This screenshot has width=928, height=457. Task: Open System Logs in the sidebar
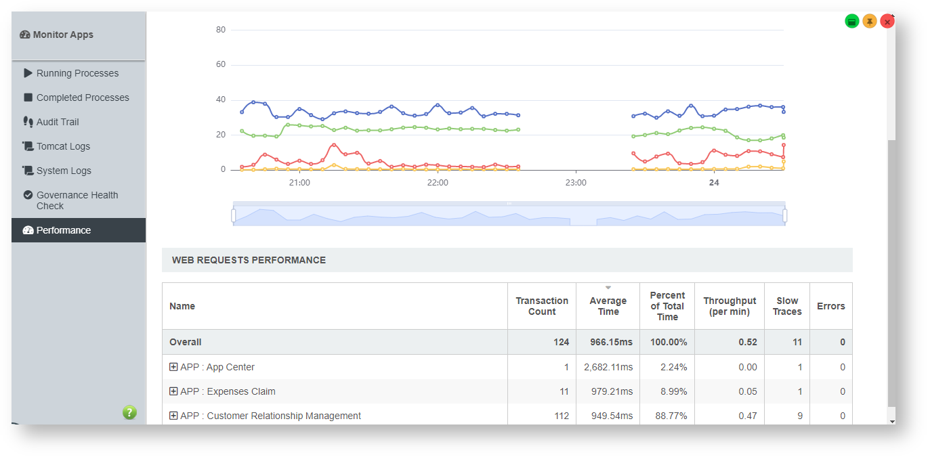(x=64, y=171)
